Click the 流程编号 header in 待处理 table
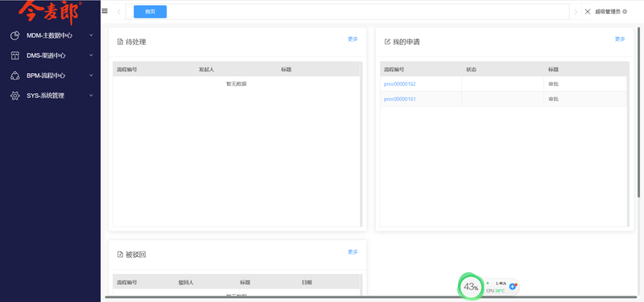 127,70
